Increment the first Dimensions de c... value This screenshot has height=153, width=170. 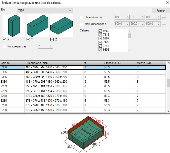(127, 16)
